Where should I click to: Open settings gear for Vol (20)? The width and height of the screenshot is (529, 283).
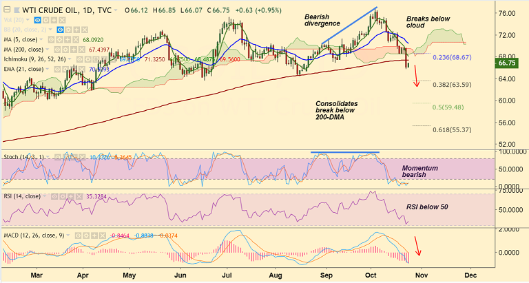click(x=46, y=20)
